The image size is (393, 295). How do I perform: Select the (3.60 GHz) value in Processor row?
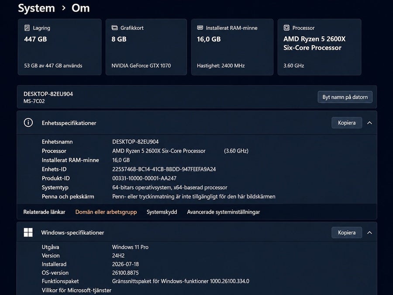click(x=236, y=151)
